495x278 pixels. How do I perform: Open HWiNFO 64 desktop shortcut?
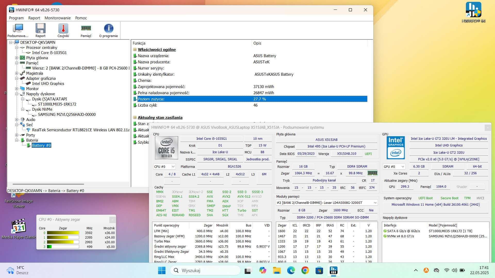(473, 12)
